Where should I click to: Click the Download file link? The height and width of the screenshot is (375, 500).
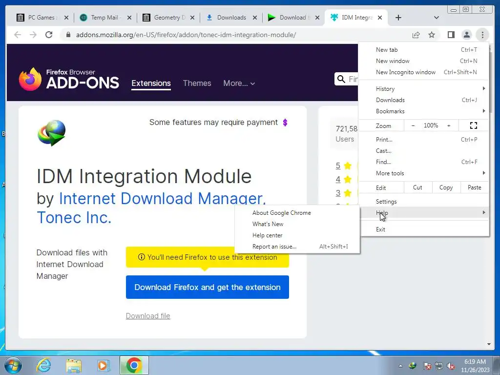(148, 316)
